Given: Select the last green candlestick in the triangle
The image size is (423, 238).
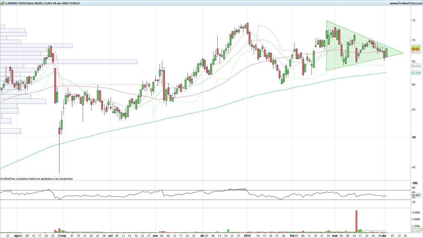Looking at the screenshot, I should pyautogui.click(x=386, y=53).
